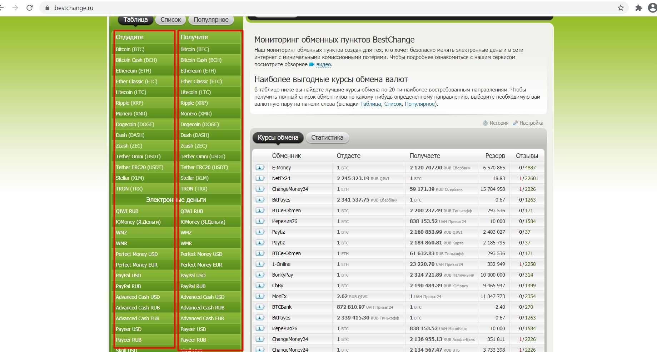The image size is (657, 352).
Task: Open the BonkyPay exchanger name
Action: coord(283,275)
